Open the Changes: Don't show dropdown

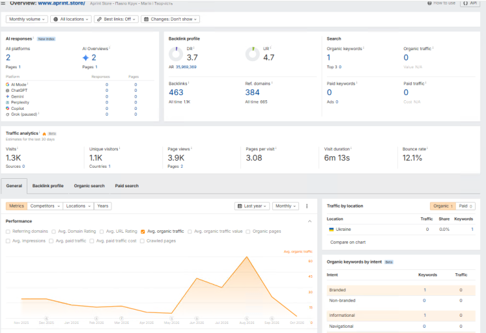pyautogui.click(x=171, y=20)
